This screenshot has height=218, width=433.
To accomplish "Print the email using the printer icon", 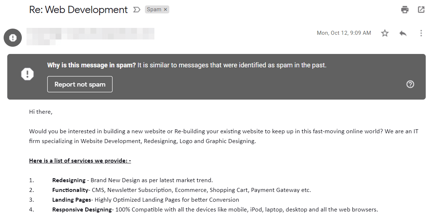I will (404, 9).
